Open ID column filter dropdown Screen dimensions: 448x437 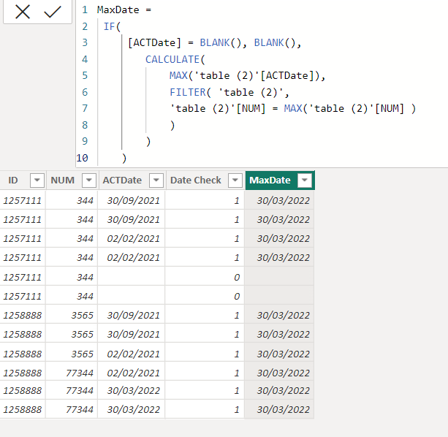click(x=37, y=180)
